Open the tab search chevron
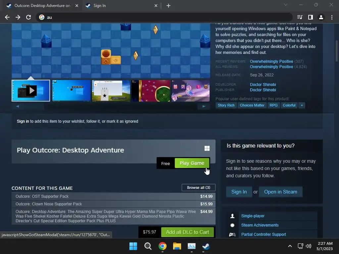Viewport: 339px width, 254px height. (286, 5)
